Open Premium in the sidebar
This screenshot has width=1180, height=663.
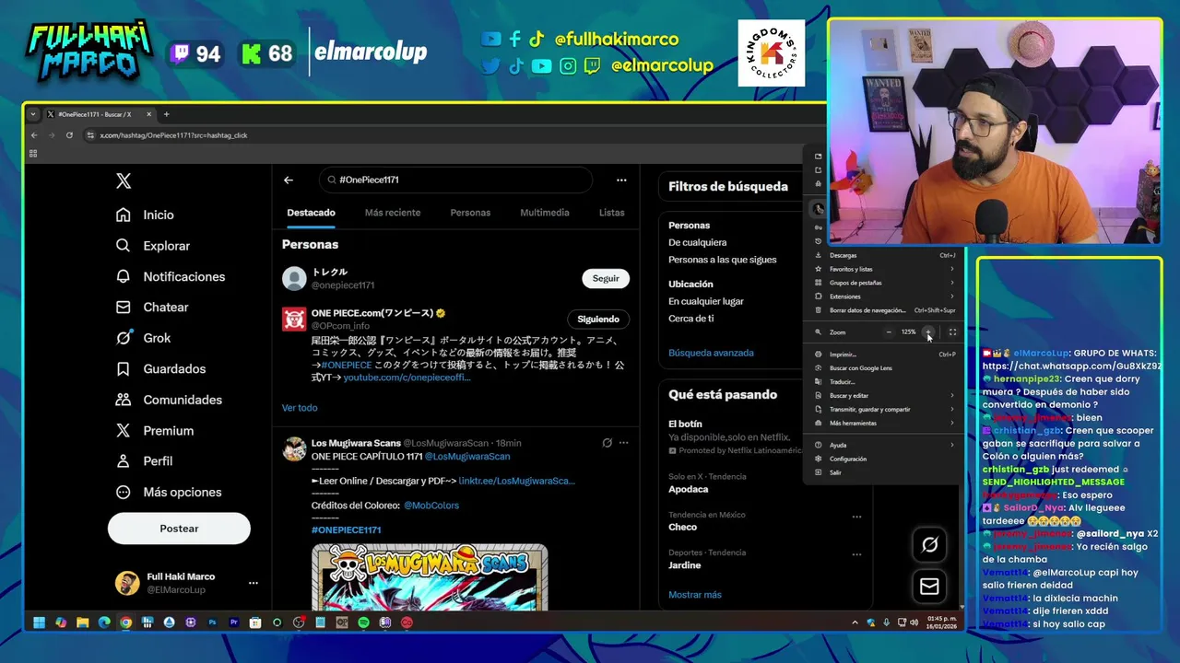pyautogui.click(x=155, y=430)
